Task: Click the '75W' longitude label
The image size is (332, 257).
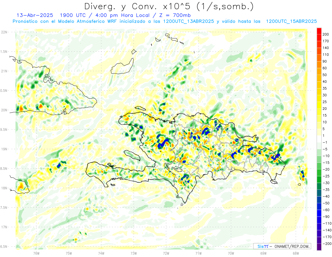Action: coord(69,253)
